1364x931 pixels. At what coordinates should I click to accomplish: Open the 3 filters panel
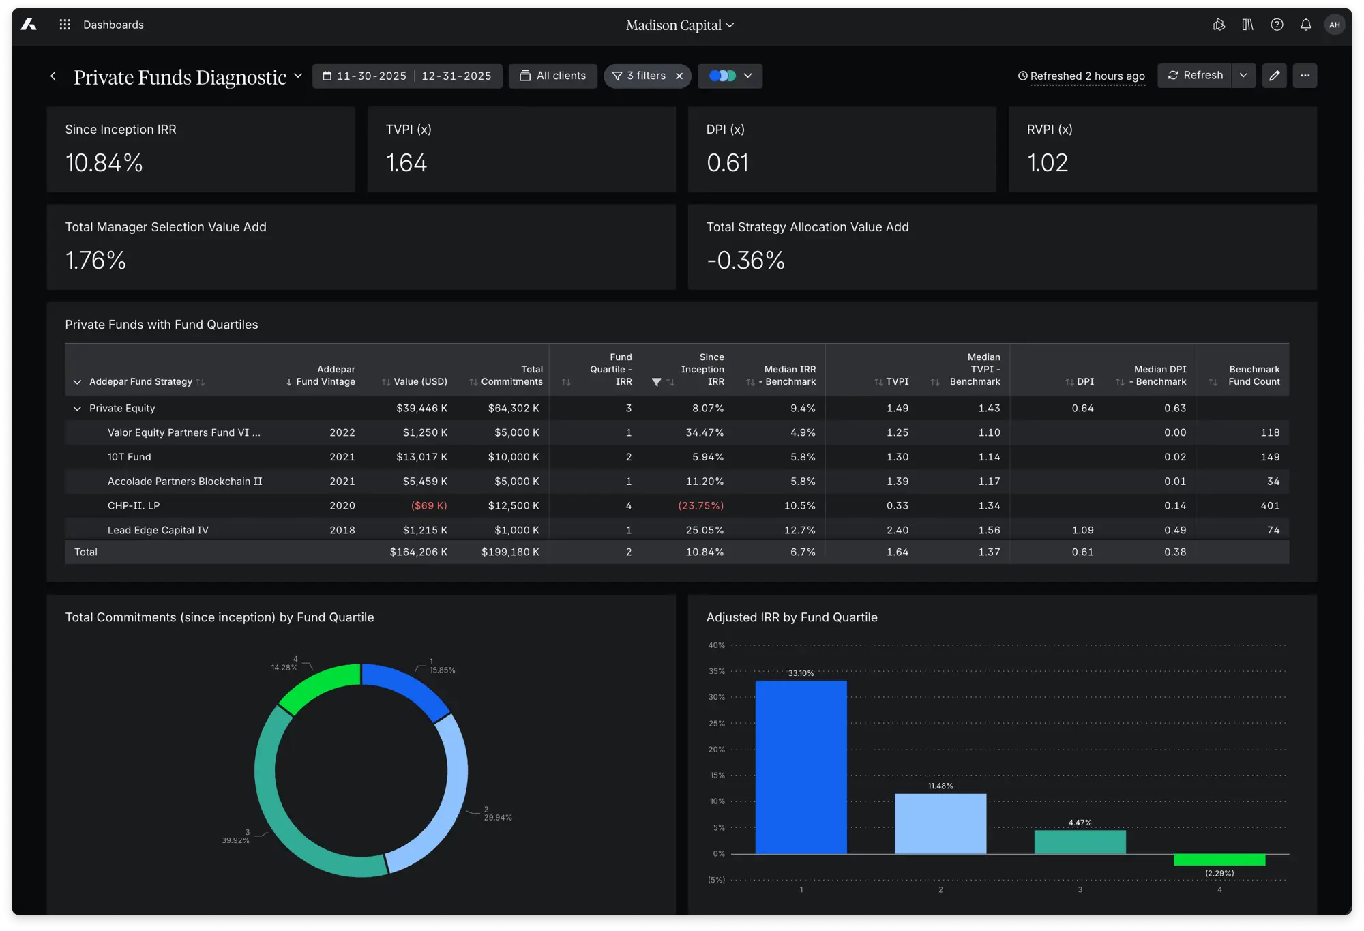[639, 76]
